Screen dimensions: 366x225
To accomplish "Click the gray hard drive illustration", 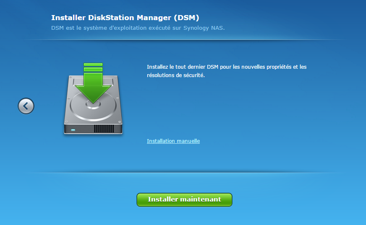I will tap(93, 113).
